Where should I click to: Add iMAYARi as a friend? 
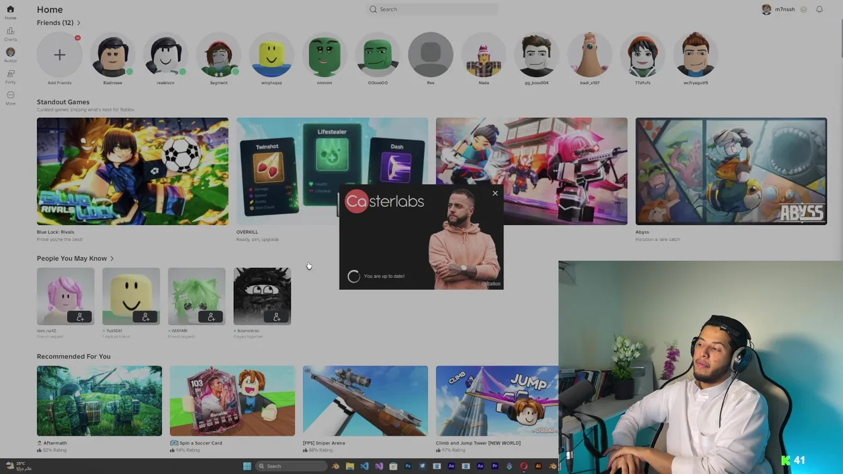[211, 317]
